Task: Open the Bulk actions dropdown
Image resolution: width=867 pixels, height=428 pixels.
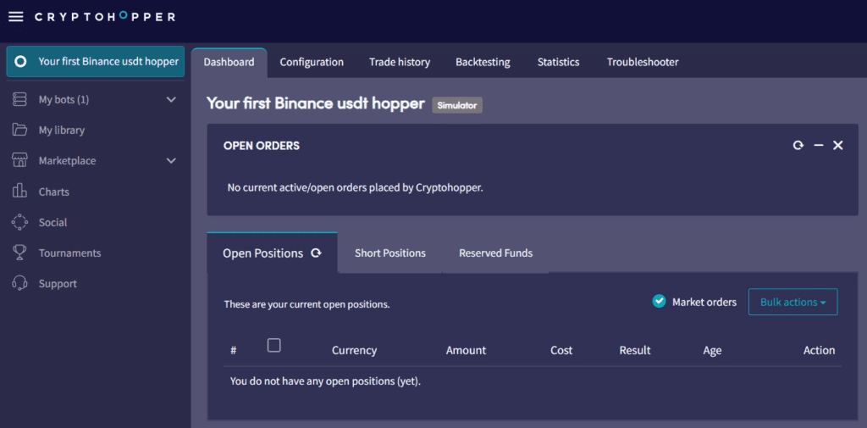Action: tap(792, 302)
